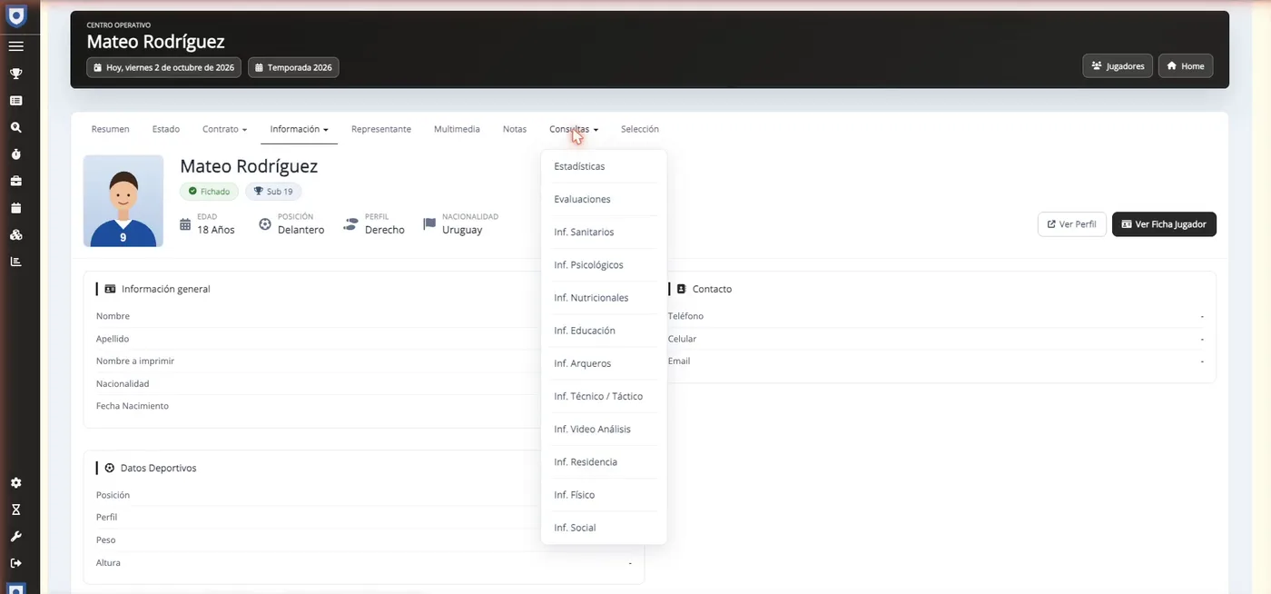Viewport: 1271px width, 594px height.
Task: Select Inf. Nutricionales menu item
Action: click(604, 298)
